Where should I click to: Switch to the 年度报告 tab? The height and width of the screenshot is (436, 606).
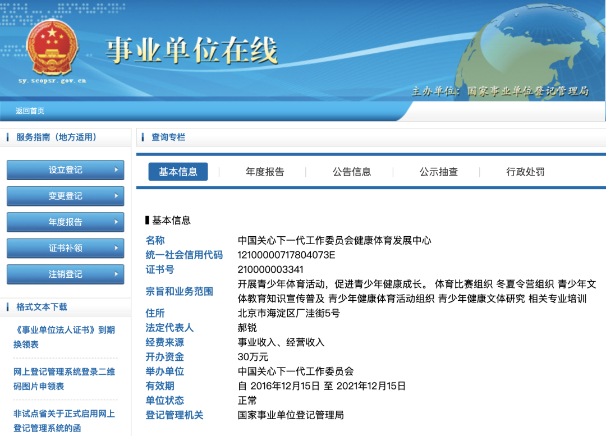point(264,172)
